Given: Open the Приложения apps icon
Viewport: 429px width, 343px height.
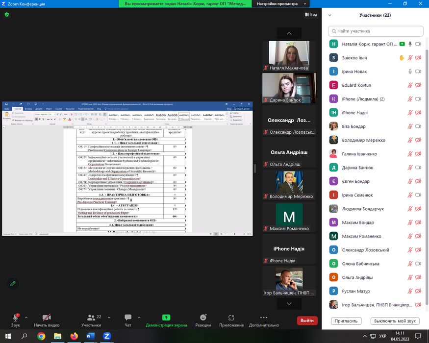Looking at the screenshot, I should coord(231,318).
